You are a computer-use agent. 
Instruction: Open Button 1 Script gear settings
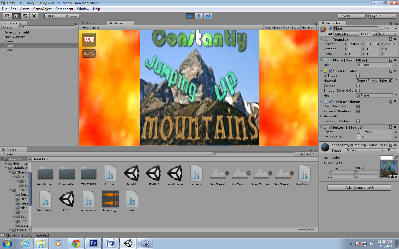(x=395, y=127)
